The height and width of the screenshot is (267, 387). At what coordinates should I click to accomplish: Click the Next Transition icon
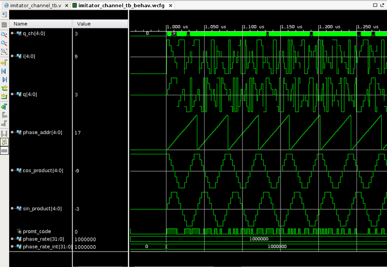pyautogui.click(x=4, y=97)
